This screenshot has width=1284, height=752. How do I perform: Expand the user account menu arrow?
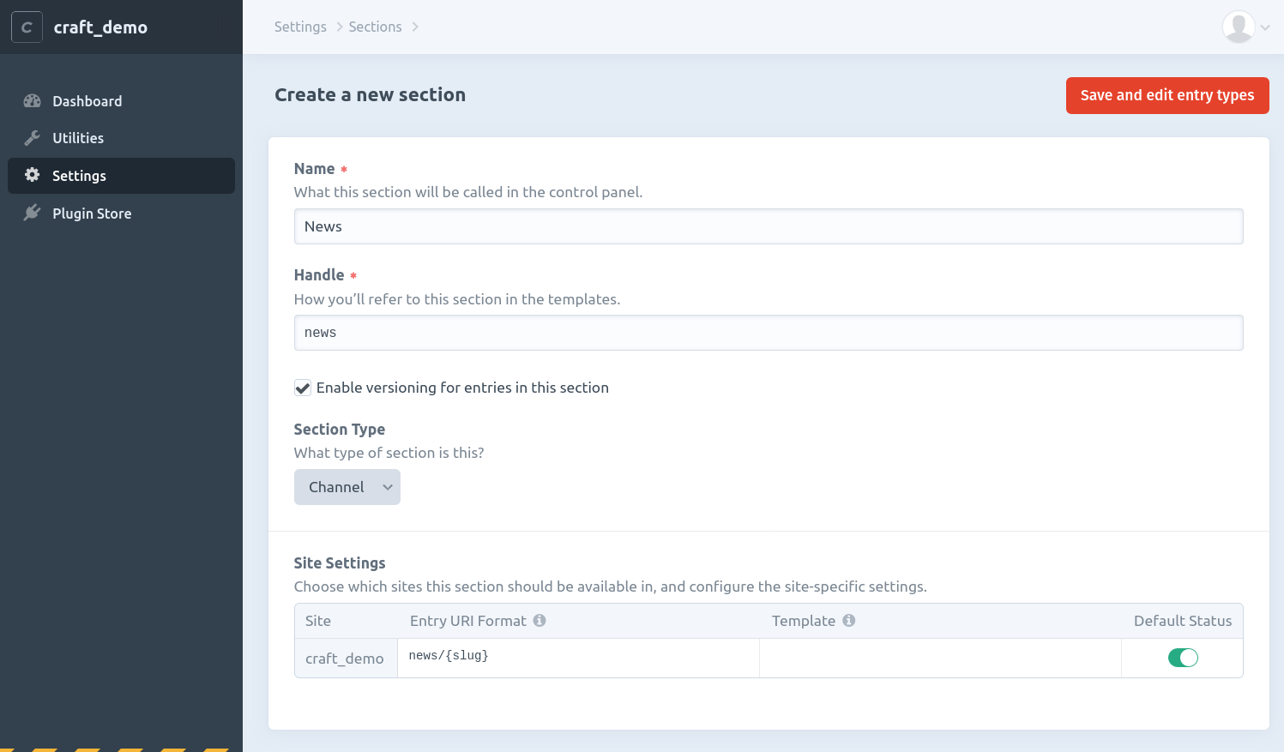point(1265,27)
